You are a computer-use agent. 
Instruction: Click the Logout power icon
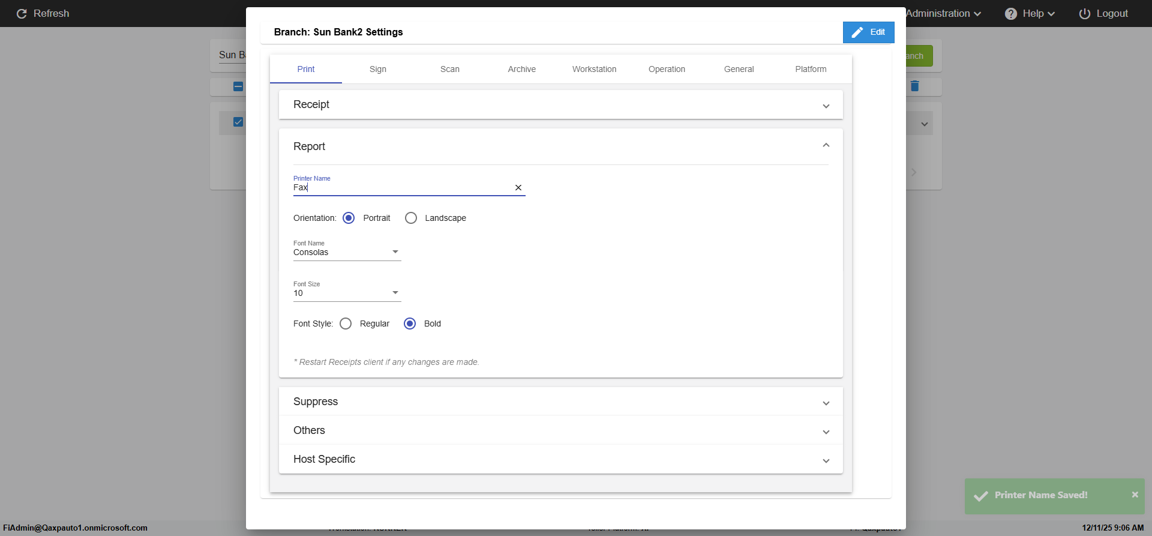click(1085, 14)
